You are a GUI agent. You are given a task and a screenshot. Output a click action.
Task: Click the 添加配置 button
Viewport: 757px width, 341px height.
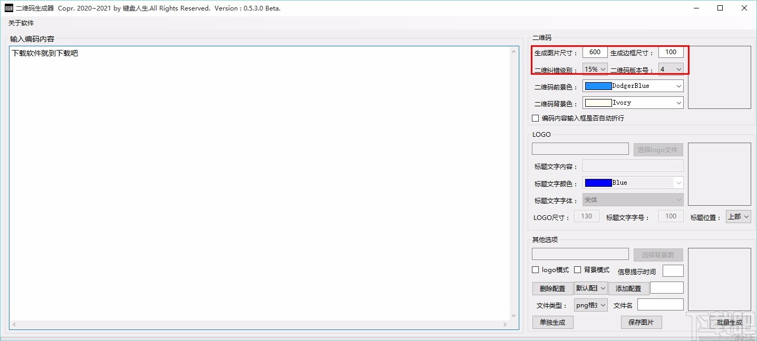click(628, 288)
